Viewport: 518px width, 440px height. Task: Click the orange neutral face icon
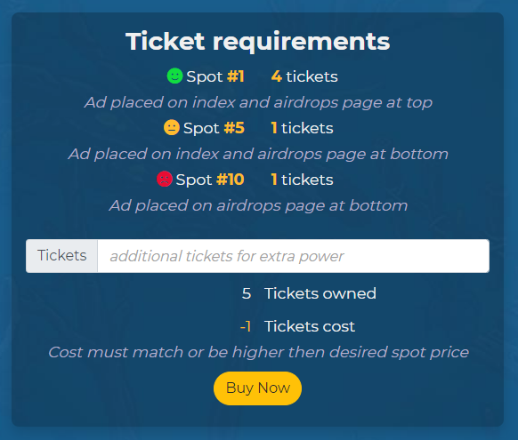[172, 127]
